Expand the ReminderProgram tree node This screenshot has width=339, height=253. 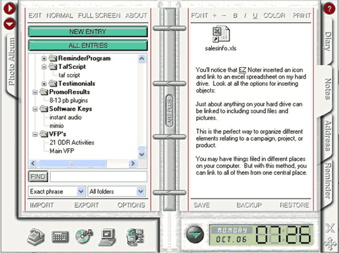tap(44, 59)
